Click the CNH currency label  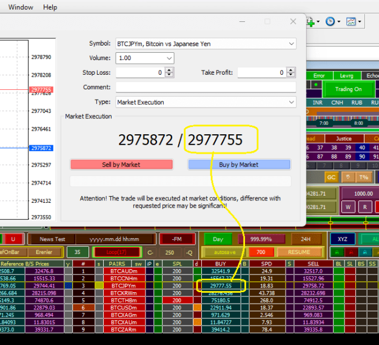coord(337,103)
